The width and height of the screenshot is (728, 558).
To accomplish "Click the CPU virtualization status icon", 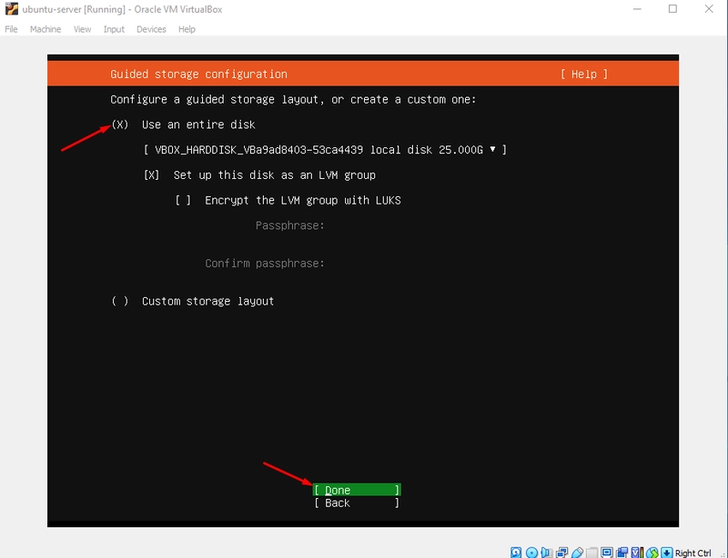I will 638,553.
